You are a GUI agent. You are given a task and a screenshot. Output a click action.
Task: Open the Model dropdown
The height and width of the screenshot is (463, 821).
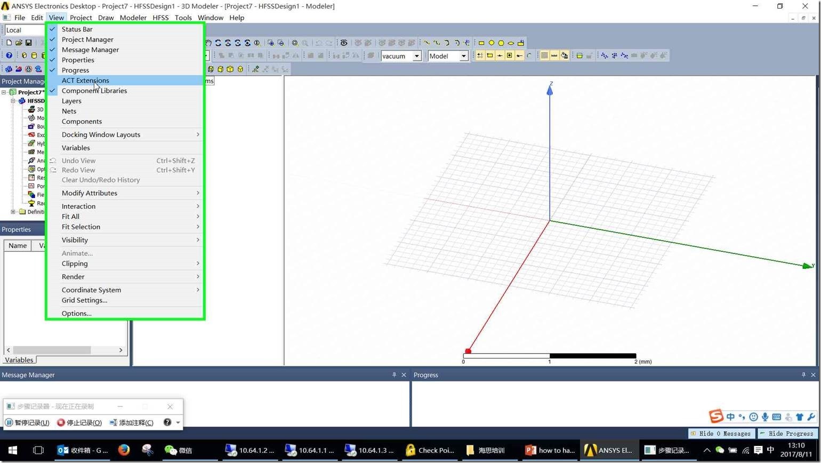pos(464,56)
